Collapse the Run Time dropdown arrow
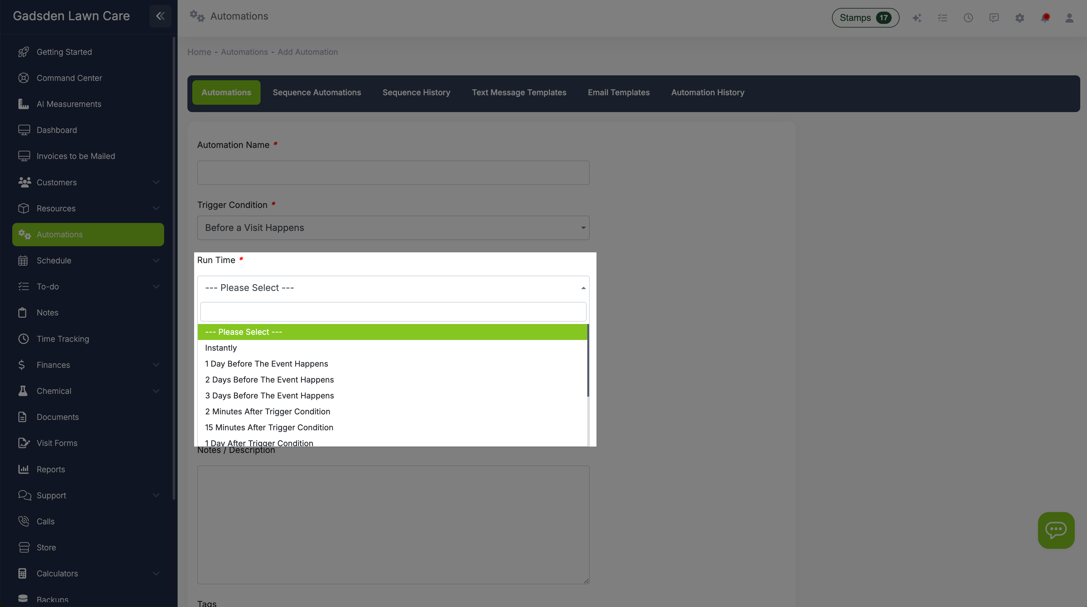1087x607 pixels. point(583,288)
